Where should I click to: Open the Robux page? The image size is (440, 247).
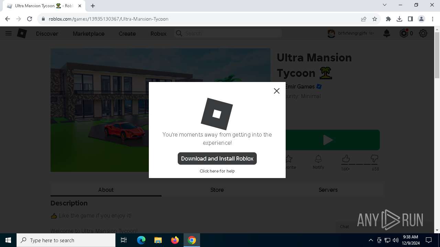click(x=158, y=34)
